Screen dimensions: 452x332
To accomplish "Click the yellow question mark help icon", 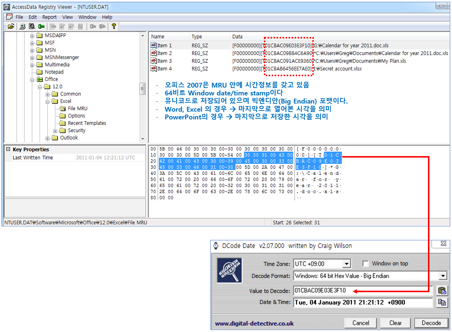I will pos(114,26).
